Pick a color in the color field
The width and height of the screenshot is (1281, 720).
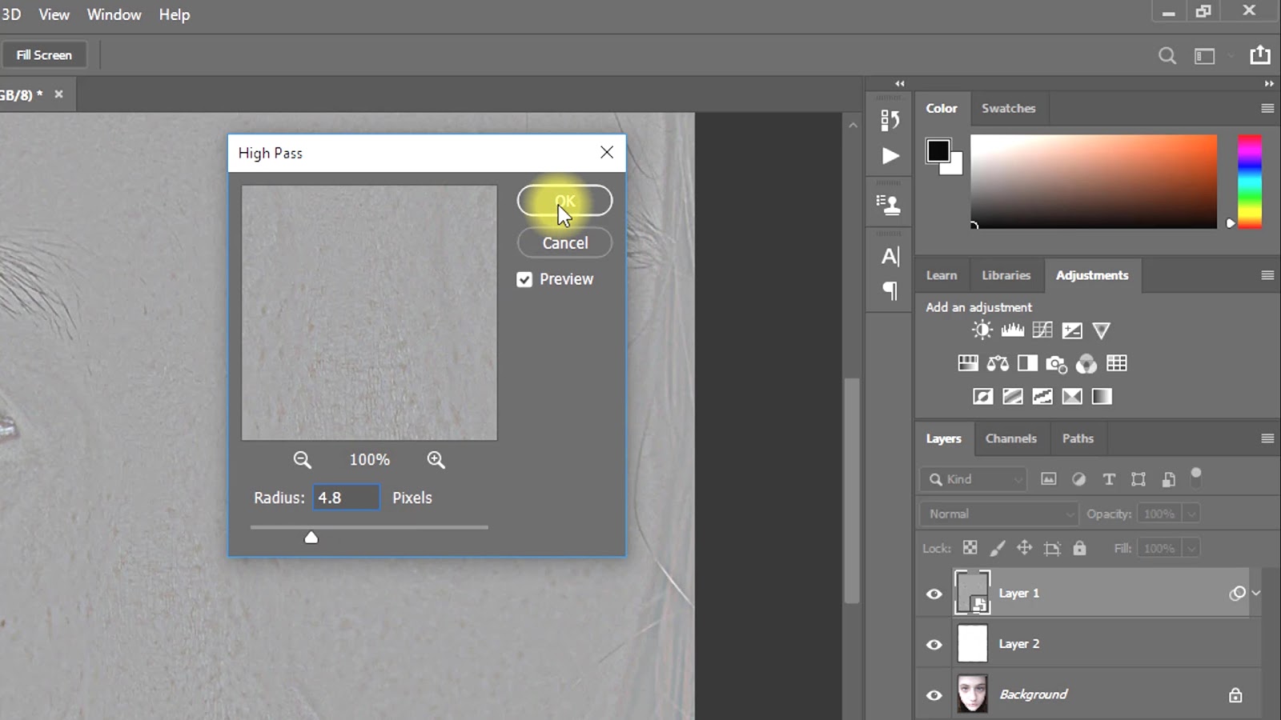(1094, 182)
